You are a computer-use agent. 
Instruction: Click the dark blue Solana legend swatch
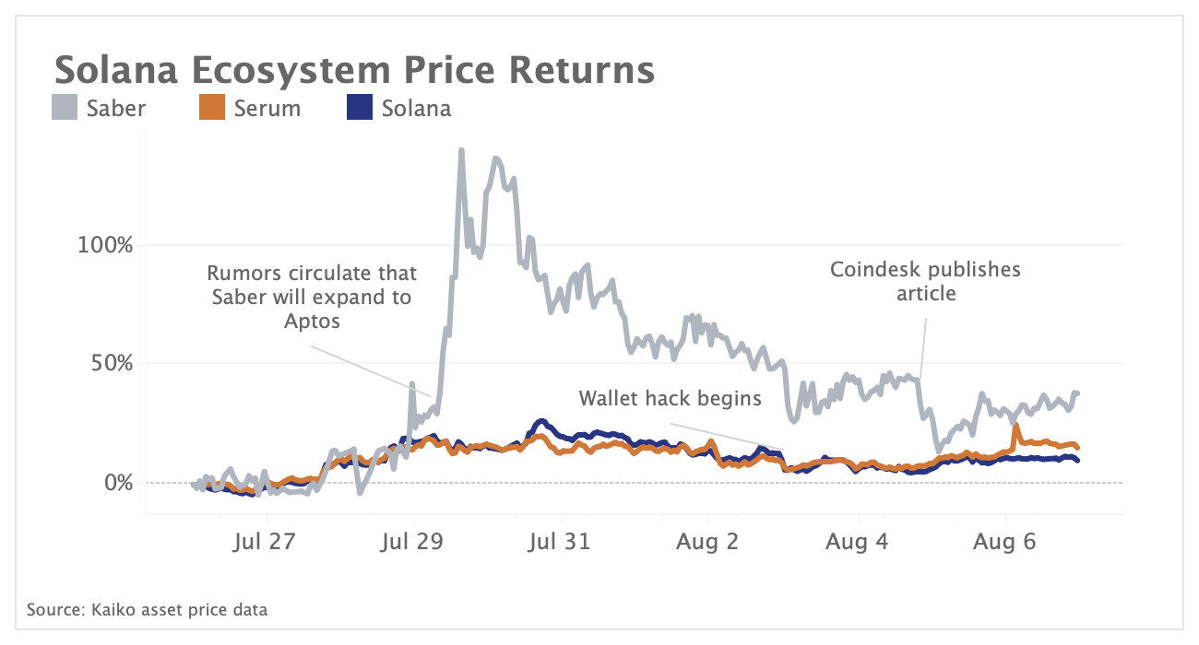coord(360,109)
